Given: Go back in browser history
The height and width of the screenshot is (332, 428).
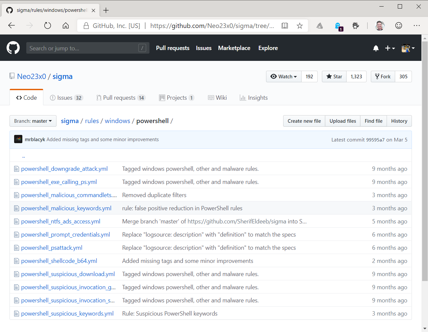Looking at the screenshot, I should tap(12, 26).
